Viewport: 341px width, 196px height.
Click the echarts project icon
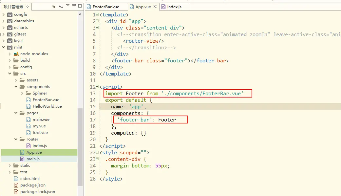point(10,28)
